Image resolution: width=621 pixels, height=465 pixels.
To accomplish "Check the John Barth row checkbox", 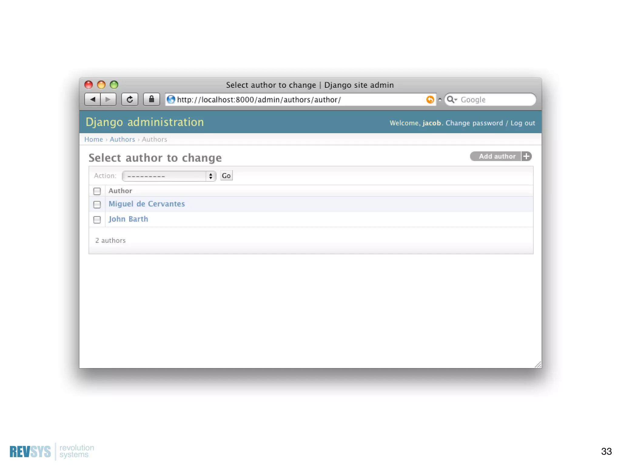I will (x=97, y=219).
